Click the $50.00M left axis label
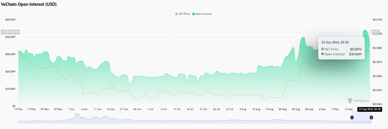 [10, 20]
